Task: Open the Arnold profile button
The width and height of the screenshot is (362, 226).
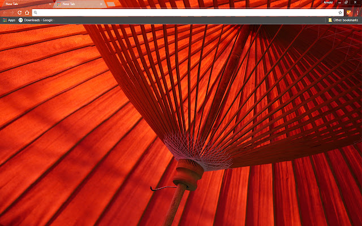Action: (328, 2)
